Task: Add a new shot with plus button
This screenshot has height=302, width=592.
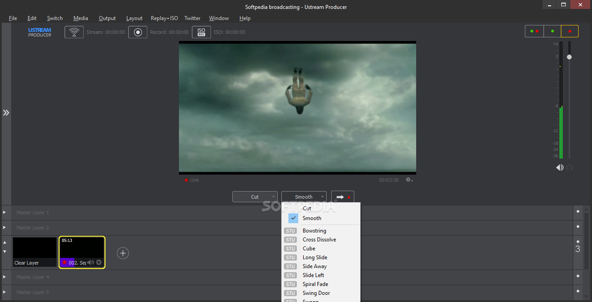Action: [123, 253]
